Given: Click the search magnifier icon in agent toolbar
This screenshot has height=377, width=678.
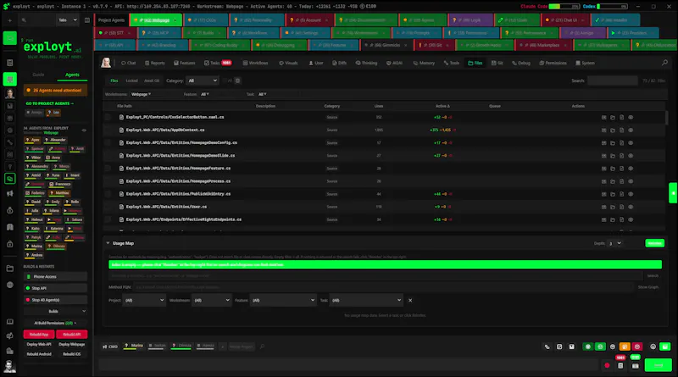Looking at the screenshot, I should 664,63.
